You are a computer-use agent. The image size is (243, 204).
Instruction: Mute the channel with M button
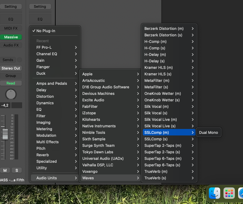5,171
